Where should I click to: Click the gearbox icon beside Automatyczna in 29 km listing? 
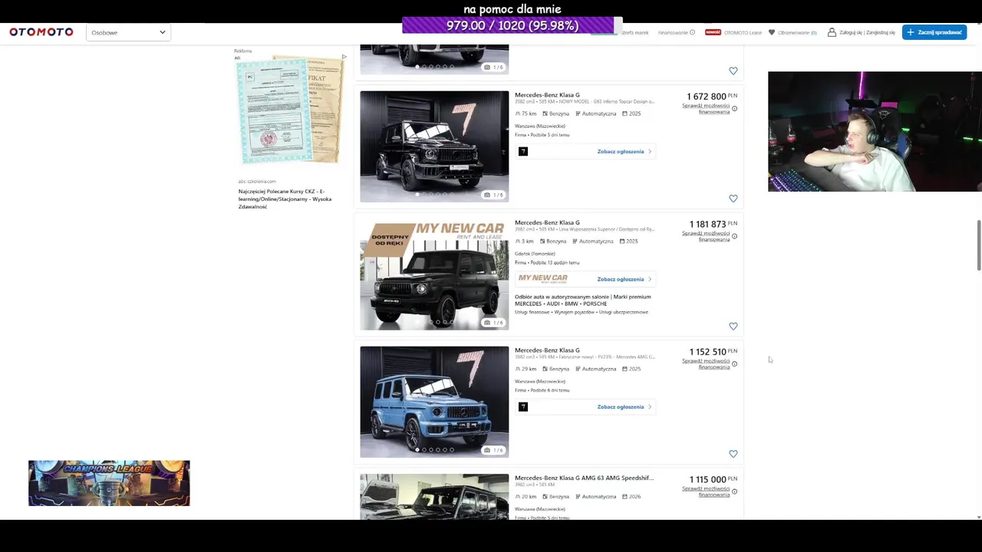point(578,369)
